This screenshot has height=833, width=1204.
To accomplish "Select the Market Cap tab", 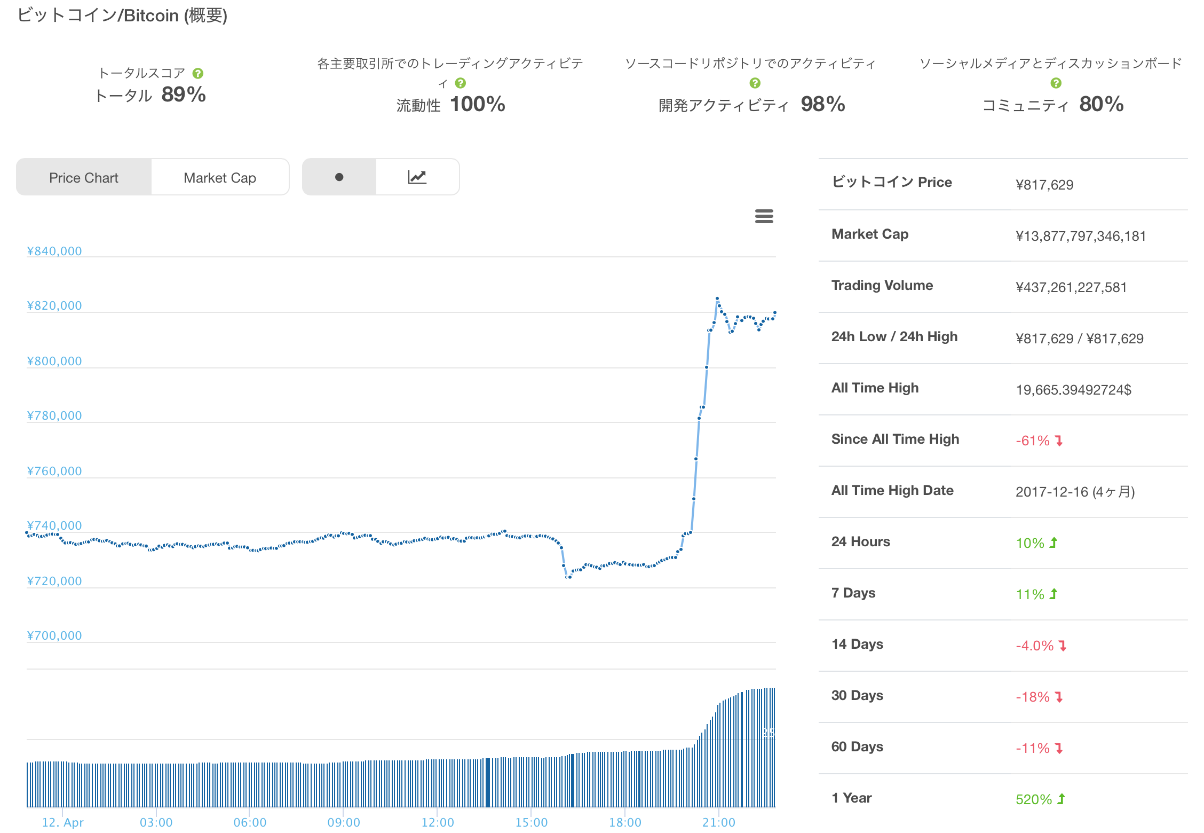I will (x=220, y=177).
